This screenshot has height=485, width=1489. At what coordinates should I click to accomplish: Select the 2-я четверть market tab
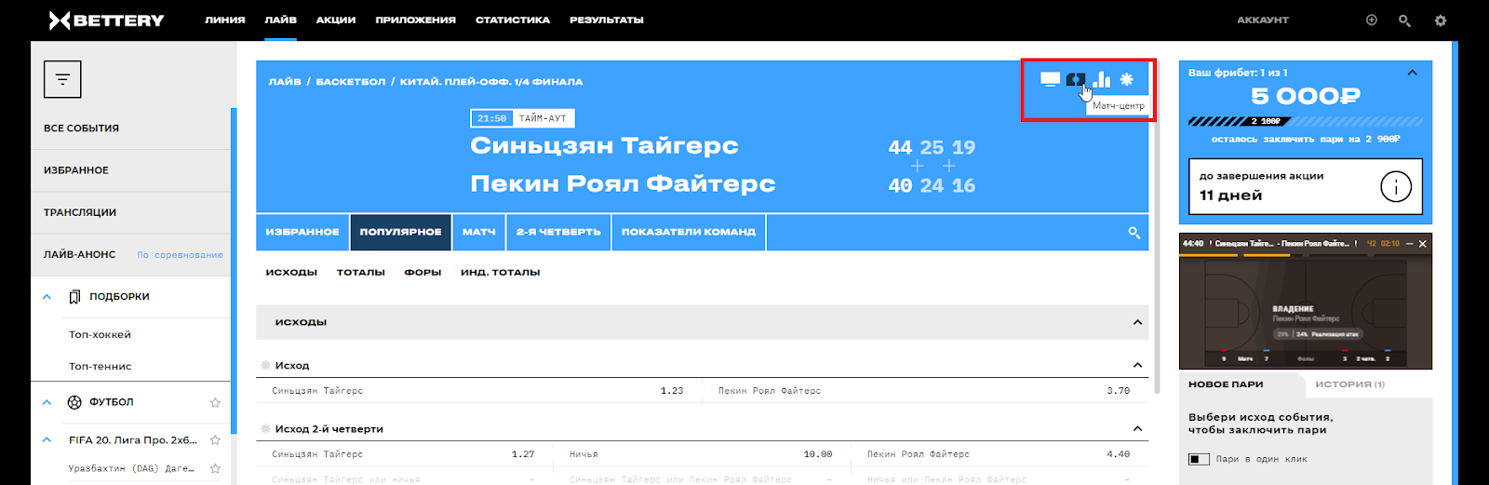click(558, 232)
